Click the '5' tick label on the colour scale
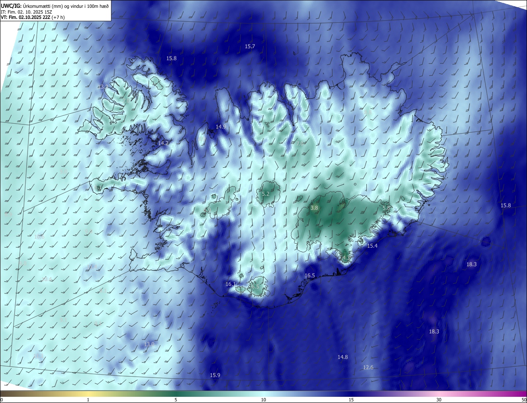The width and height of the screenshot is (527, 403). pyautogui.click(x=176, y=400)
